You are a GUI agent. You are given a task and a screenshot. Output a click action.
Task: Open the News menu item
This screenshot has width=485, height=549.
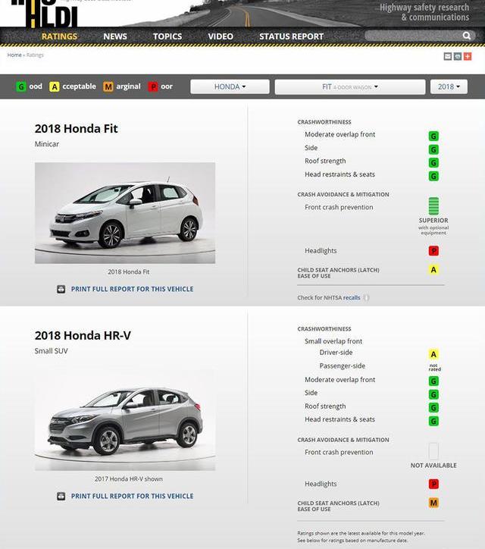115,36
